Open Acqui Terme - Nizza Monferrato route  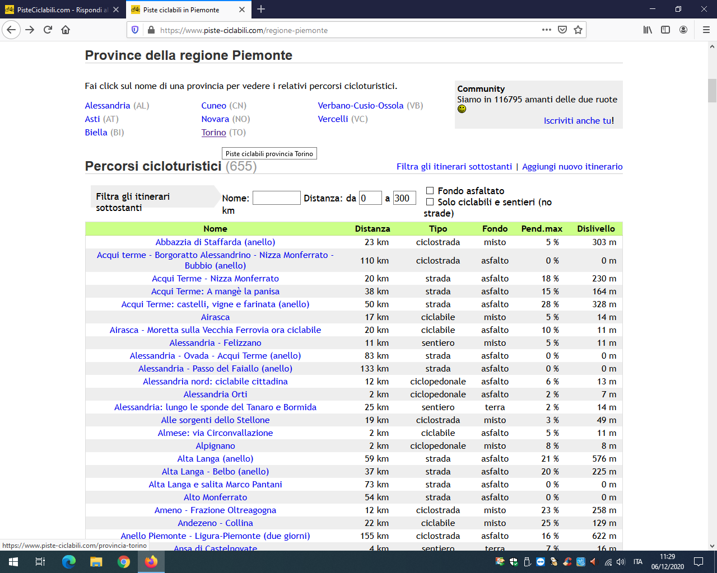[216, 279]
